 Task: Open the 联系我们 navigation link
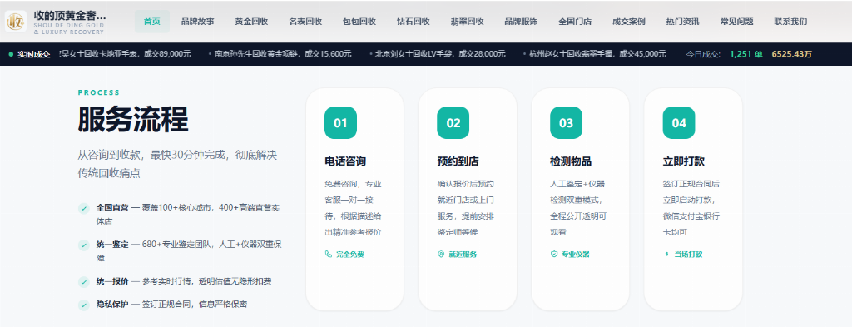790,22
